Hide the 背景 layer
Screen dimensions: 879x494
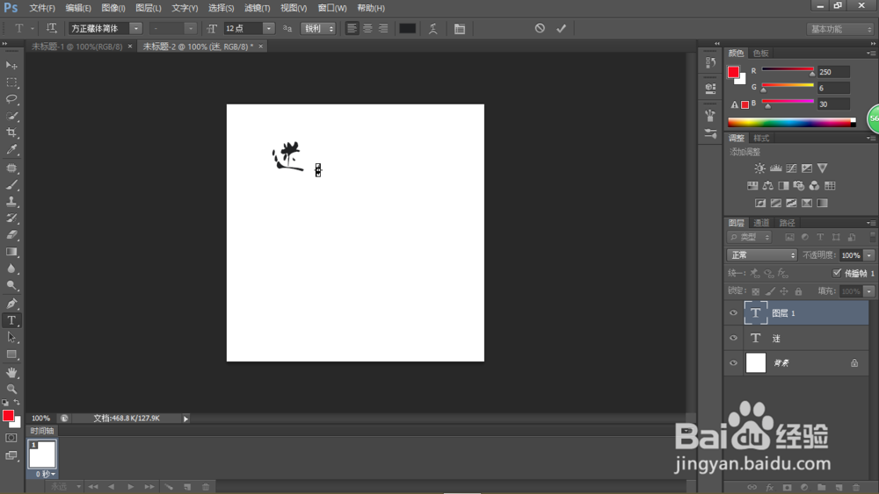[x=733, y=362]
